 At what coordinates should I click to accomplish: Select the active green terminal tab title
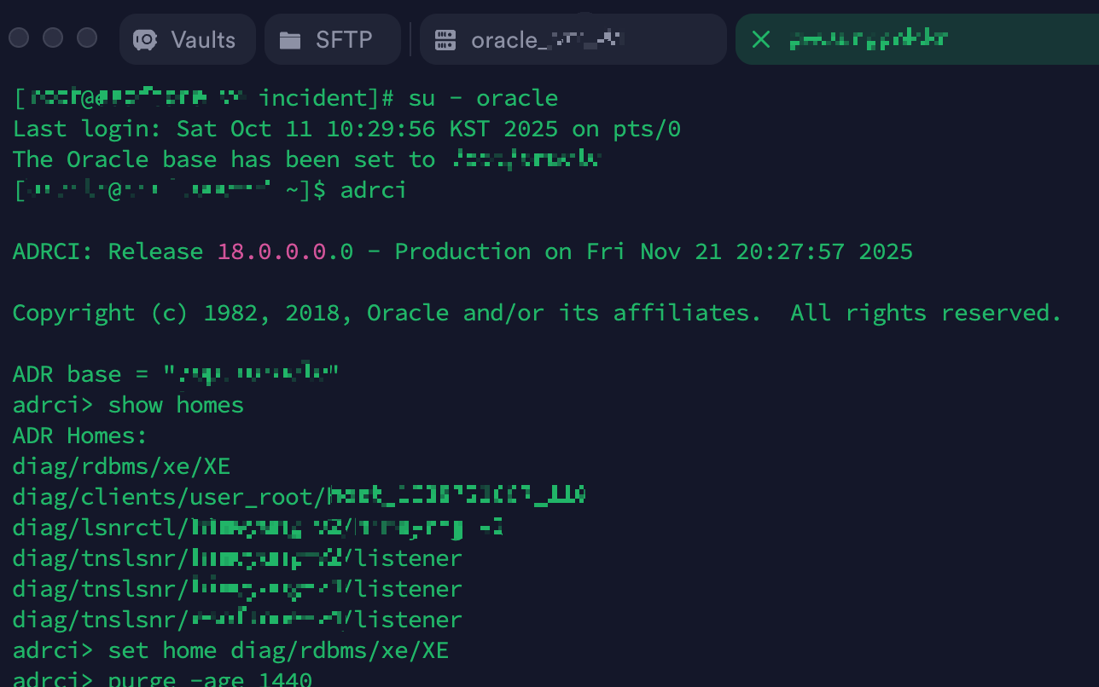(868, 39)
